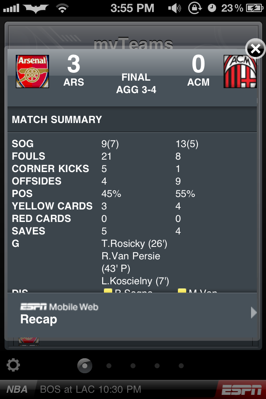This screenshot has height=399, width=266.
Task: Go to the second page dot
Action: coord(109,366)
